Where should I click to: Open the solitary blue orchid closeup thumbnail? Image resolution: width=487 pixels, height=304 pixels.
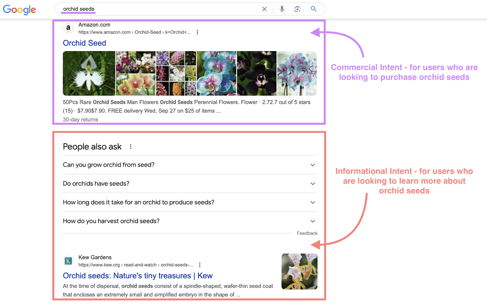[216, 73]
